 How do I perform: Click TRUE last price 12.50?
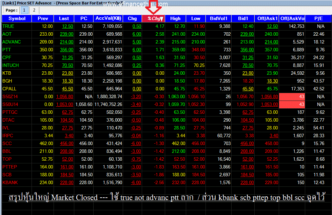(67, 26)
